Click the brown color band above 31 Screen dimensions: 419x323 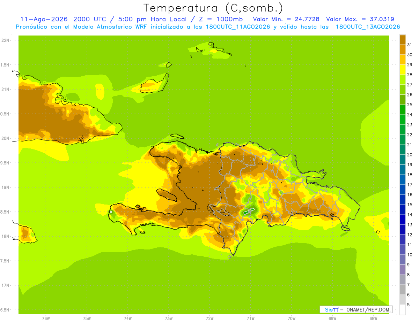(x=403, y=40)
